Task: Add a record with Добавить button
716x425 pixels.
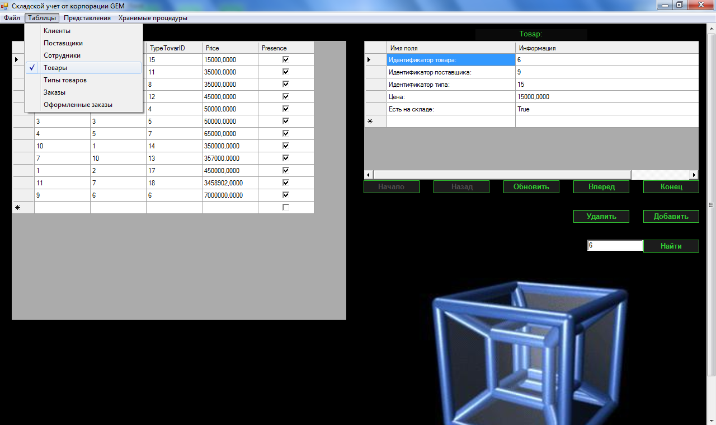Action: click(x=671, y=217)
